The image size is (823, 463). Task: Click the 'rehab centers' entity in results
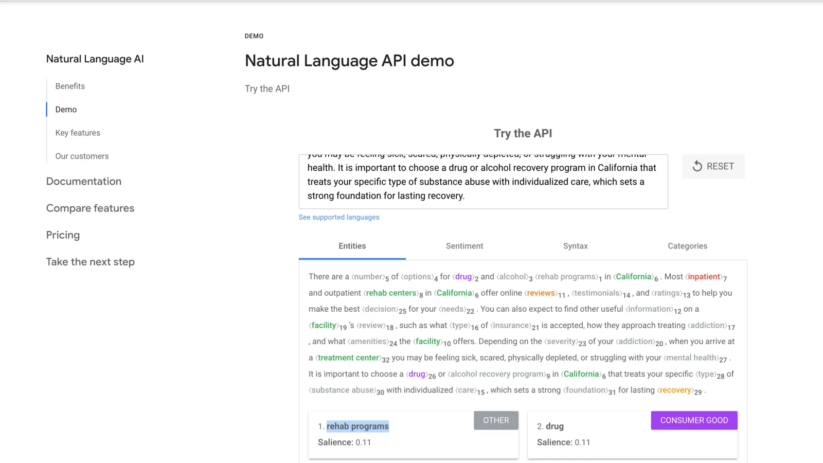pos(391,293)
